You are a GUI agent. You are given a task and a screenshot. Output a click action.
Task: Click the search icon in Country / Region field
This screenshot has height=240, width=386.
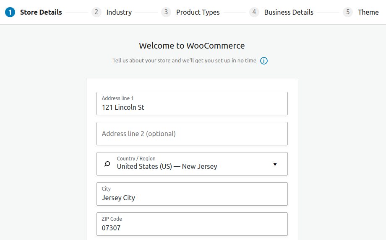[x=107, y=164]
